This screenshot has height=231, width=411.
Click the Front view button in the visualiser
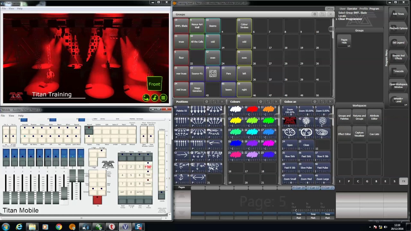point(154,84)
